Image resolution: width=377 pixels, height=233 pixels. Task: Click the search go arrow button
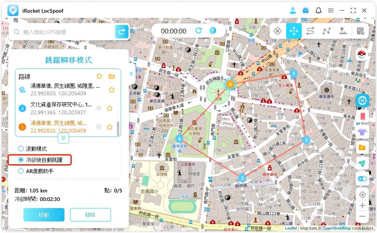click(122, 32)
